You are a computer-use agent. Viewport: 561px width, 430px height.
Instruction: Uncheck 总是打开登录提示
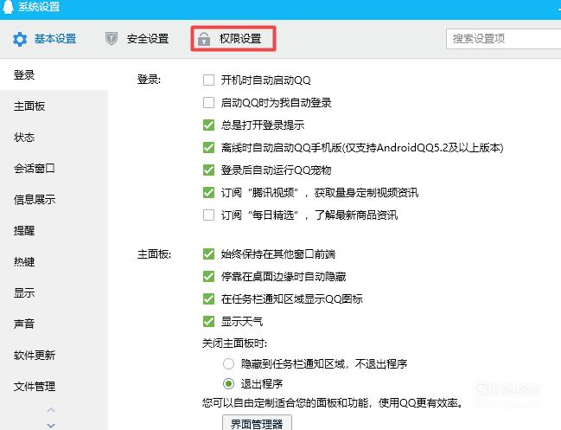click(208, 125)
